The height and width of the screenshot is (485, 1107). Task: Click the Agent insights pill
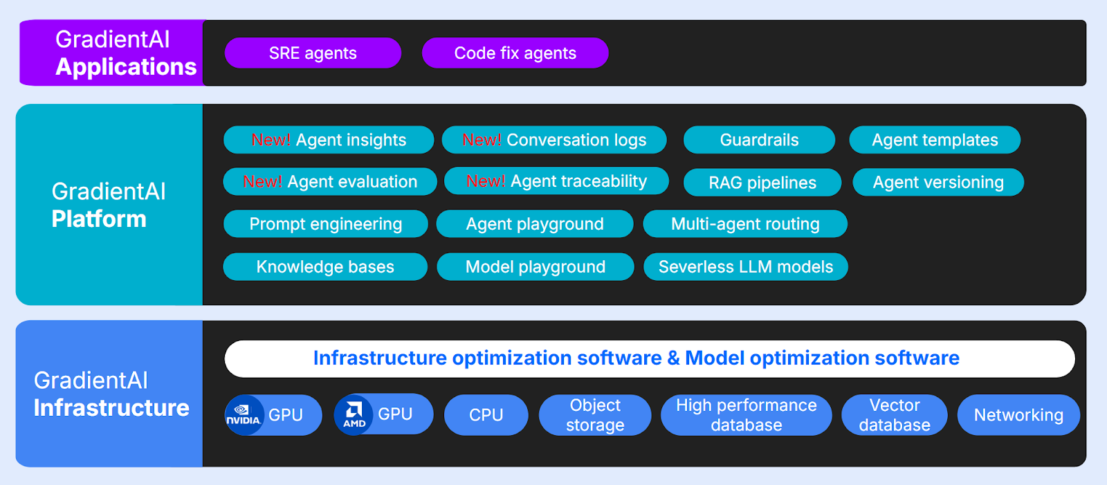(329, 140)
